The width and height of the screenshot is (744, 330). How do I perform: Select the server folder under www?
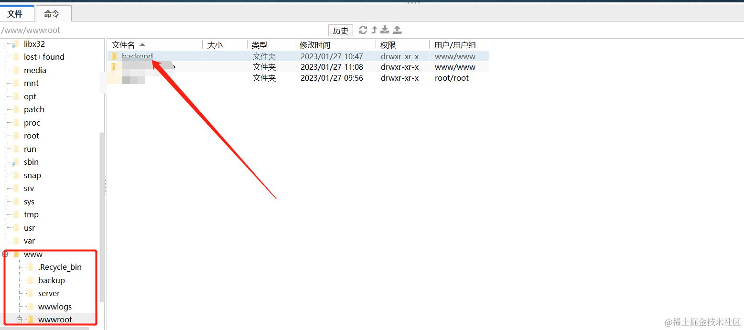coord(49,293)
